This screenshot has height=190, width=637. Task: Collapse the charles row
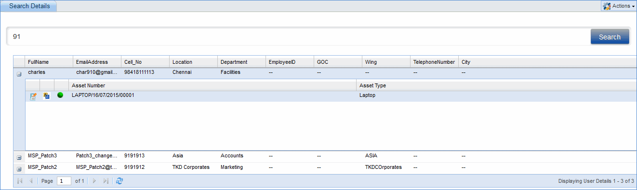click(19, 74)
